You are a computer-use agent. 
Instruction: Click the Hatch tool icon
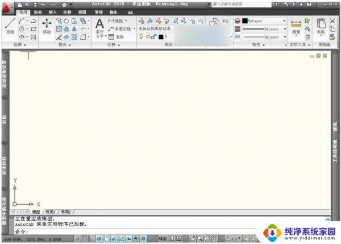tap(34, 37)
